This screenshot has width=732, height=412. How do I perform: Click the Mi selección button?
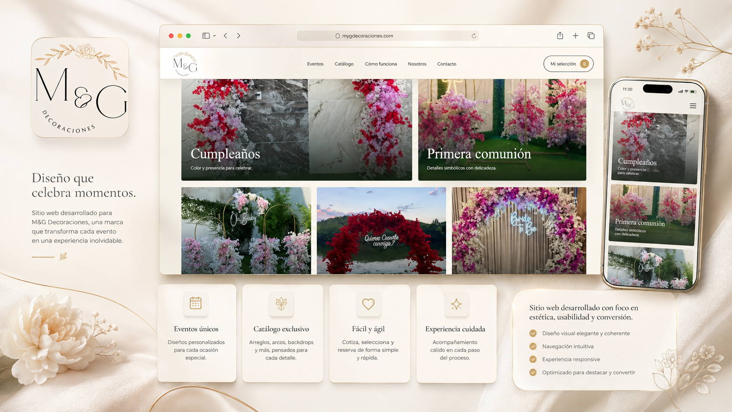[x=568, y=64]
